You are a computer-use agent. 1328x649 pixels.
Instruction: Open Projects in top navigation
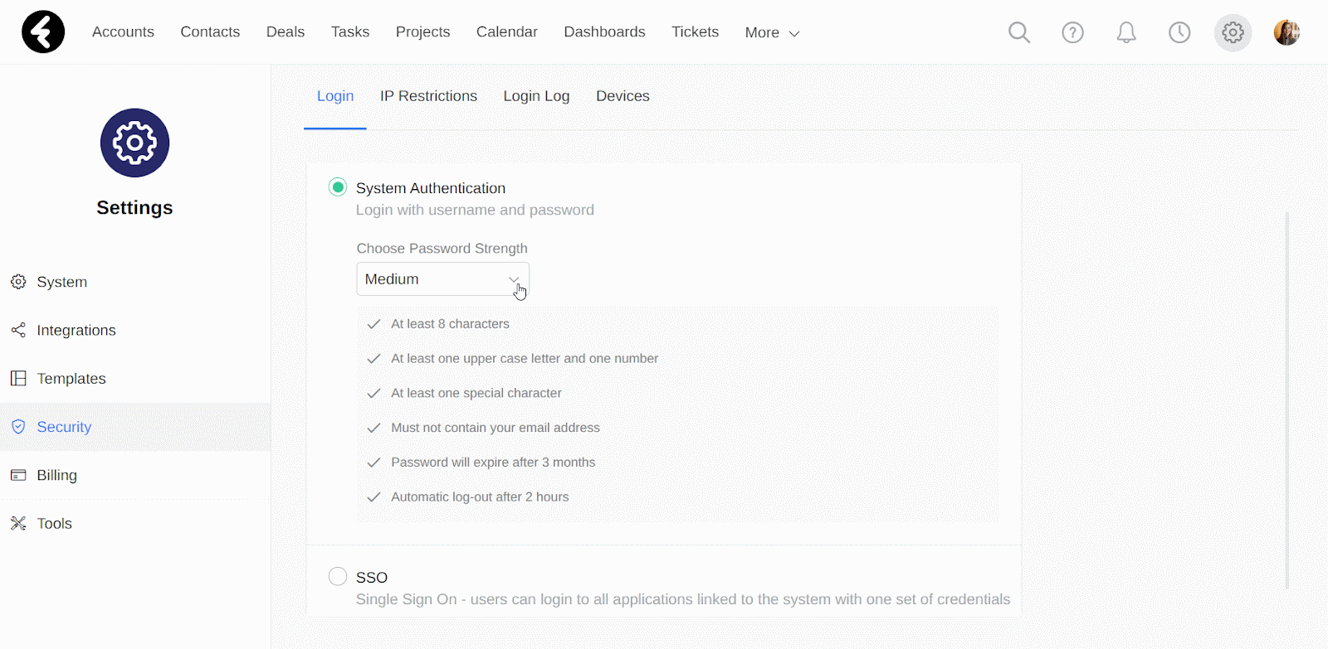click(422, 31)
